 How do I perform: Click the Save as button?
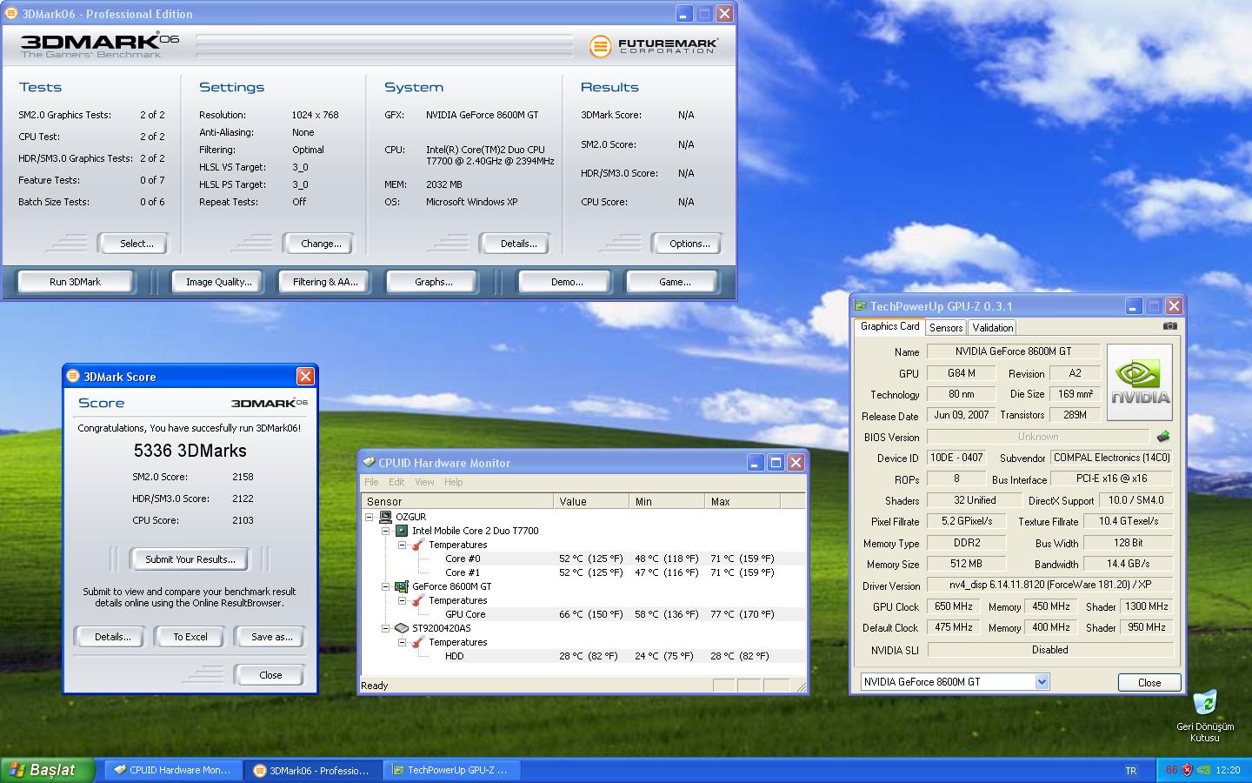[271, 637]
